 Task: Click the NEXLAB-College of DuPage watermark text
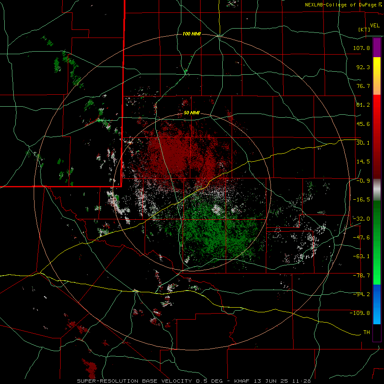click(x=343, y=5)
